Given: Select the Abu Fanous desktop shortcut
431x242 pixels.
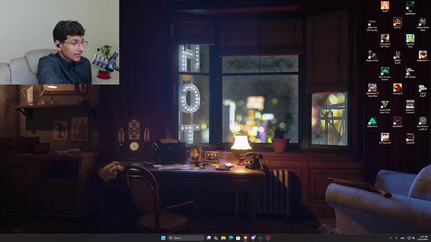Looking at the screenshot, I should point(423,123).
